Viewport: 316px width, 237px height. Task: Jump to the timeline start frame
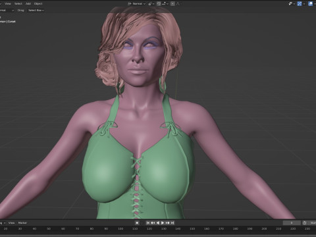click(x=148, y=223)
